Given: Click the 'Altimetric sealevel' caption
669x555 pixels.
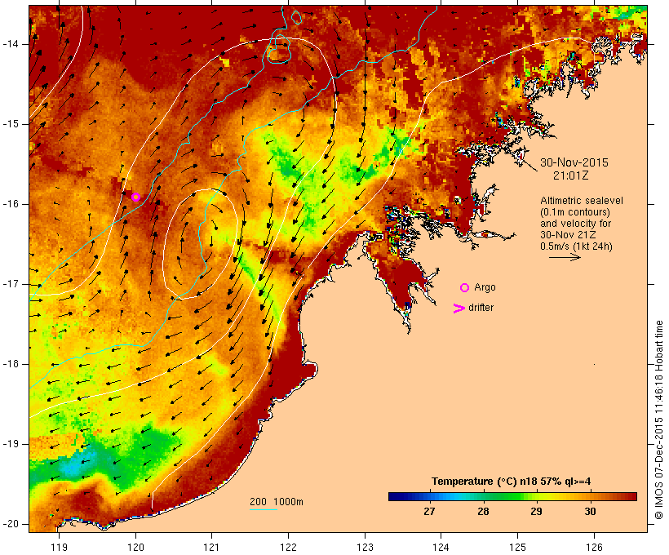Looking at the screenshot, I should tap(582, 201).
